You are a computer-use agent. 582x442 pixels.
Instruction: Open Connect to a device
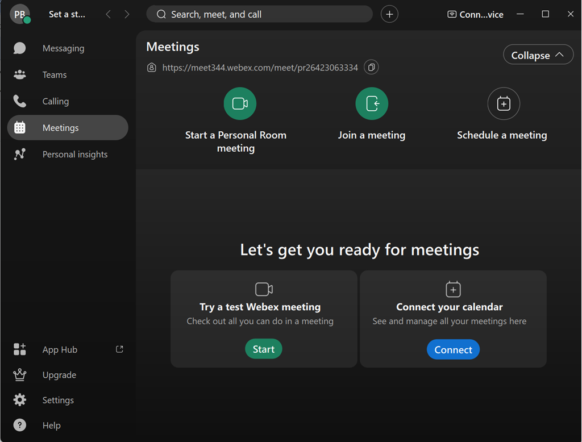click(x=475, y=14)
